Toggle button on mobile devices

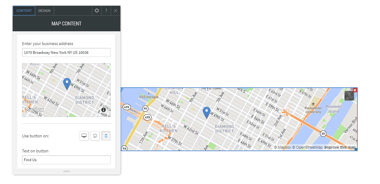106,136
